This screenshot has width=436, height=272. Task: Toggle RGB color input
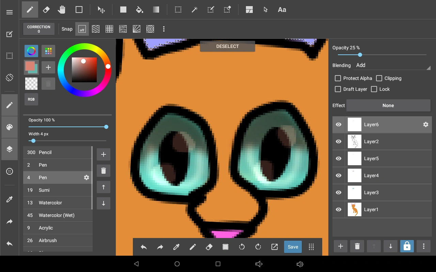click(x=31, y=99)
